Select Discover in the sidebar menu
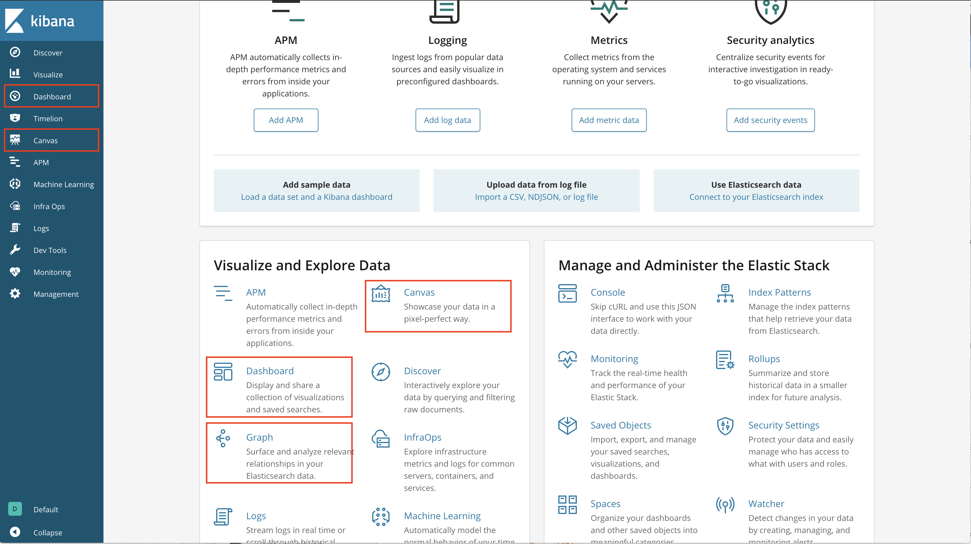Screen dimensions: 971x544 (48, 53)
